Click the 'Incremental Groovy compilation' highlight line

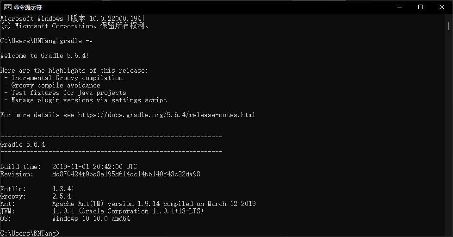pos(67,78)
